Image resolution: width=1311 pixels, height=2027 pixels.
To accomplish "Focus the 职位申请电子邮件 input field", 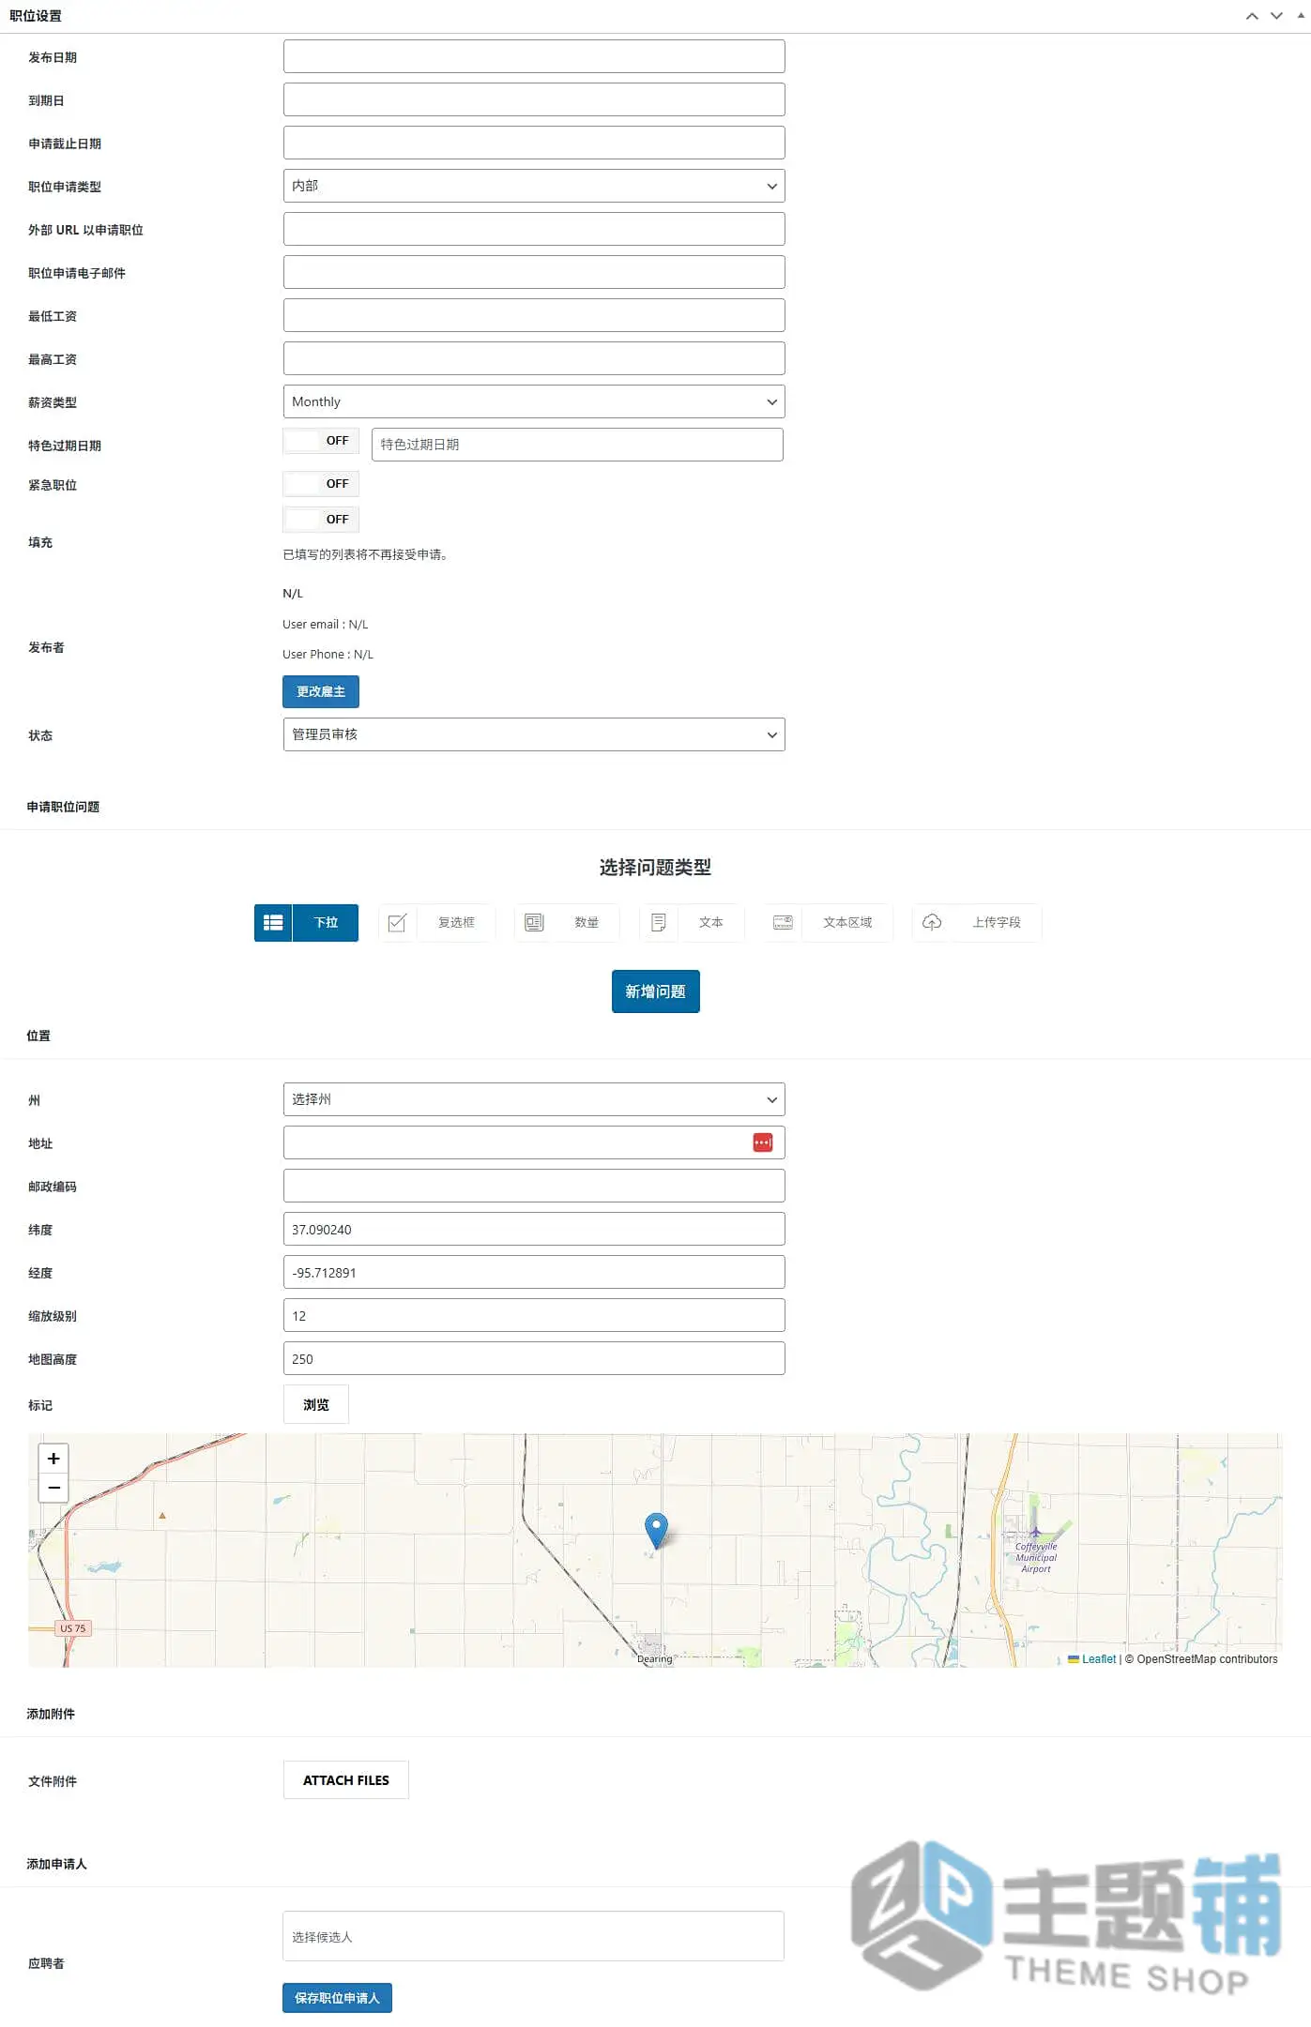I will (534, 272).
